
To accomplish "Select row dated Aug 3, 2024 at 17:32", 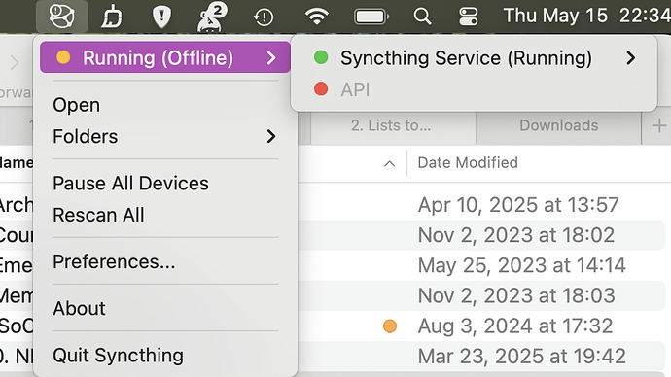I will tap(515, 326).
